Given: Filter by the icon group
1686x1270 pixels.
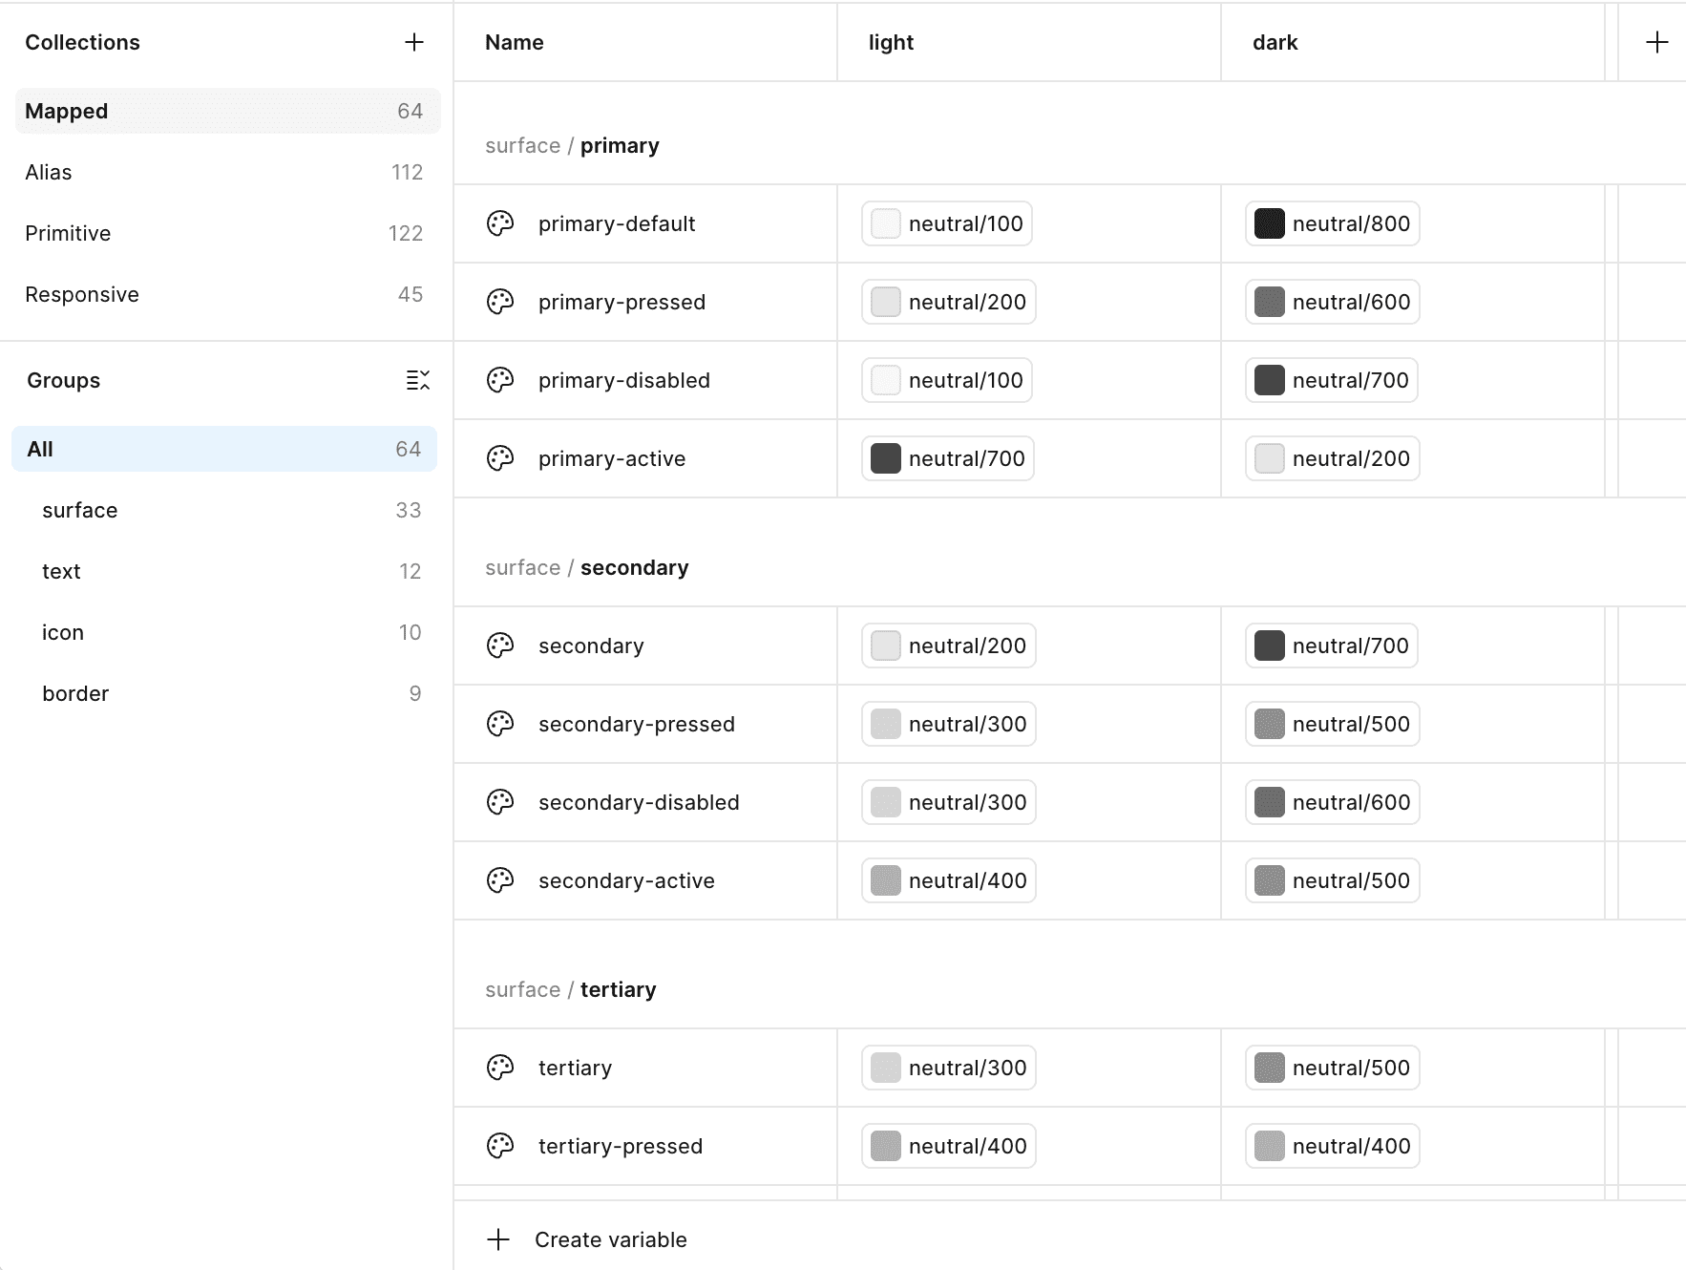Looking at the screenshot, I should pos(224,632).
